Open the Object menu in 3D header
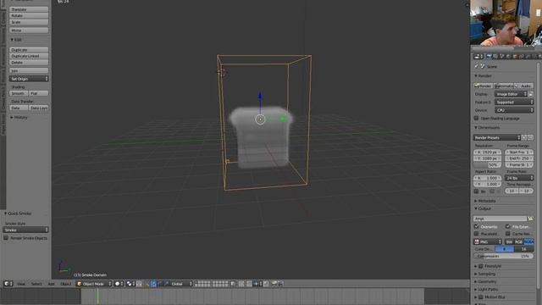Image resolution: width=542 pixels, height=305 pixels. click(66, 284)
